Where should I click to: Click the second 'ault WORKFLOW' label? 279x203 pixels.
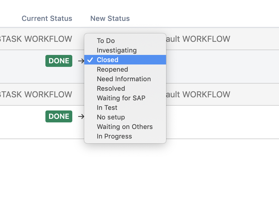(198, 94)
